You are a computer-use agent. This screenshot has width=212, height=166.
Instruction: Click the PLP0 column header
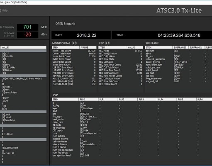[88, 99]
